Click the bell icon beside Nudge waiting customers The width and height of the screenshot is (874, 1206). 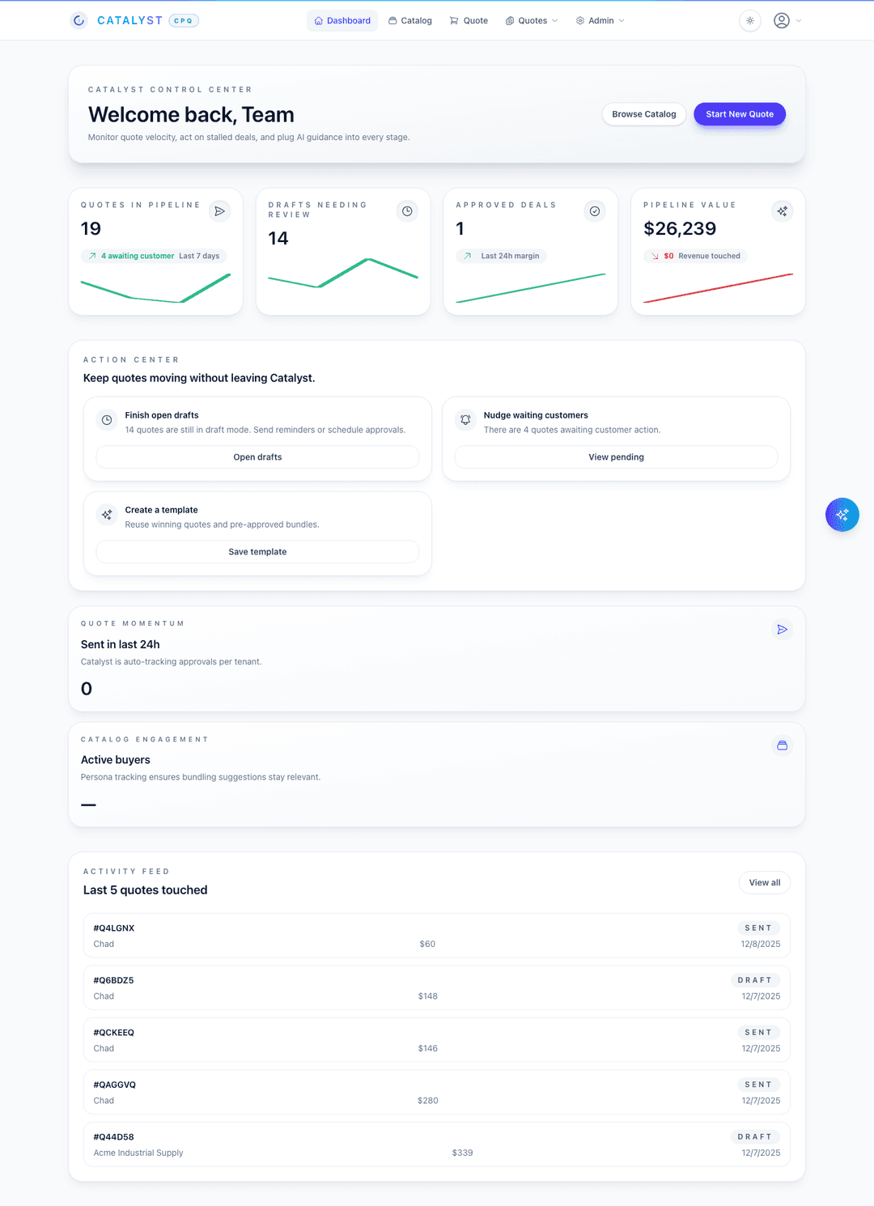point(465,420)
